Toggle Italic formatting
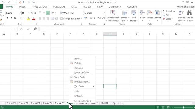 pyautogui.click(x=11, y=18)
